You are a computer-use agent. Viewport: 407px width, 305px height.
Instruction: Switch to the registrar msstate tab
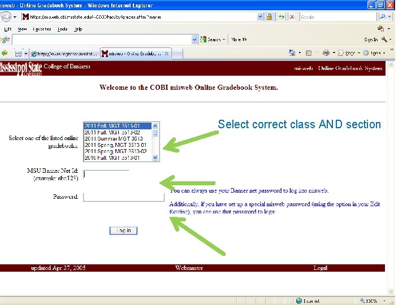(64, 54)
